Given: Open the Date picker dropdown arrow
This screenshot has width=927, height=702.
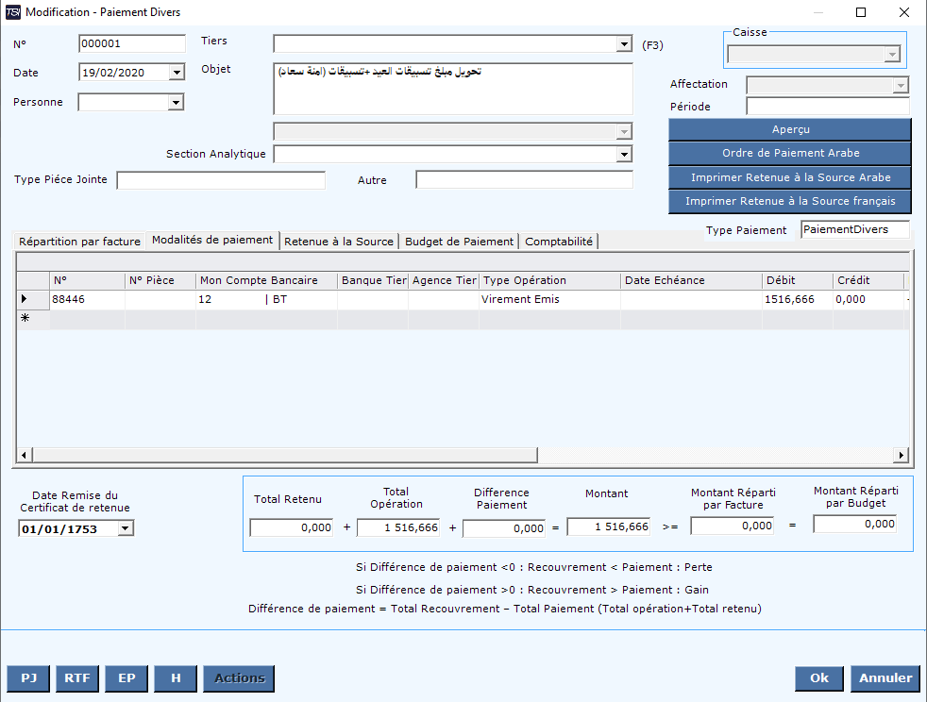Looking at the screenshot, I should [177, 73].
